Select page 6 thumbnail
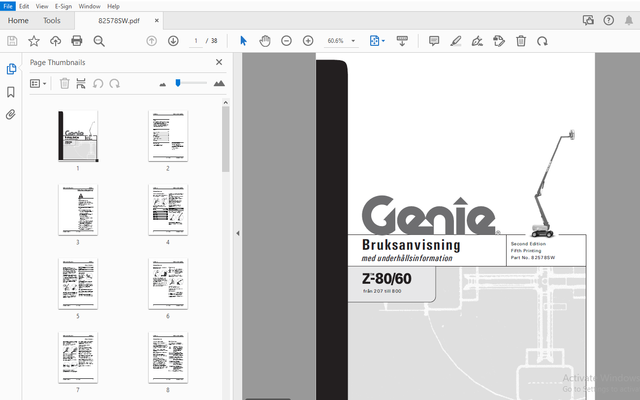 point(168,284)
